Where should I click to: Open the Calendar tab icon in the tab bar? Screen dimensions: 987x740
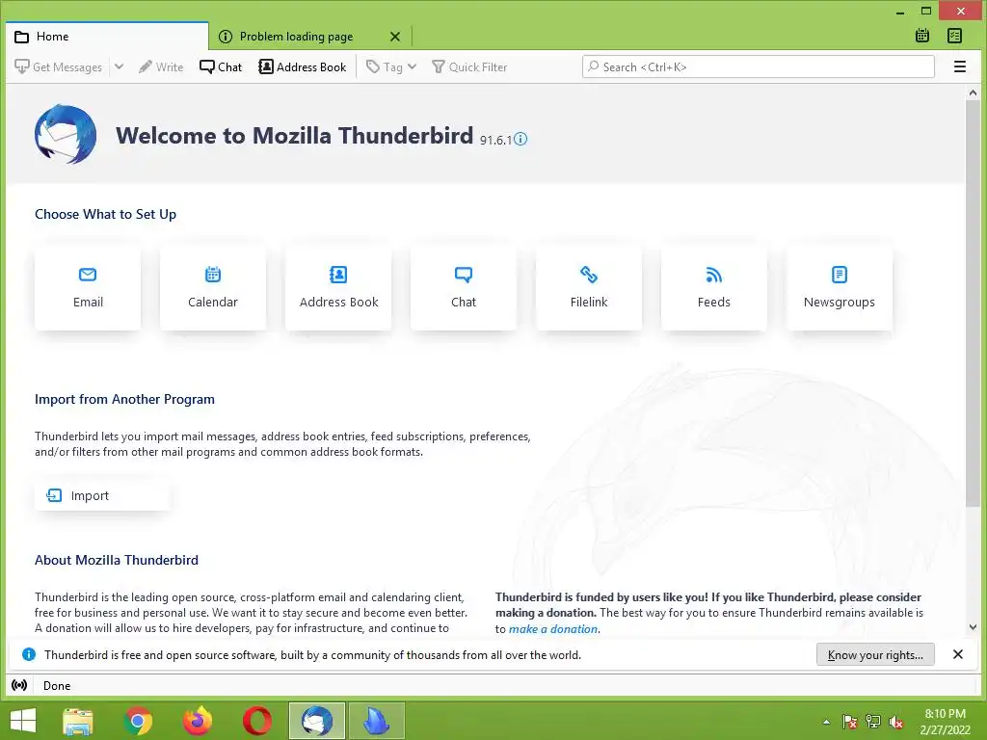922,36
